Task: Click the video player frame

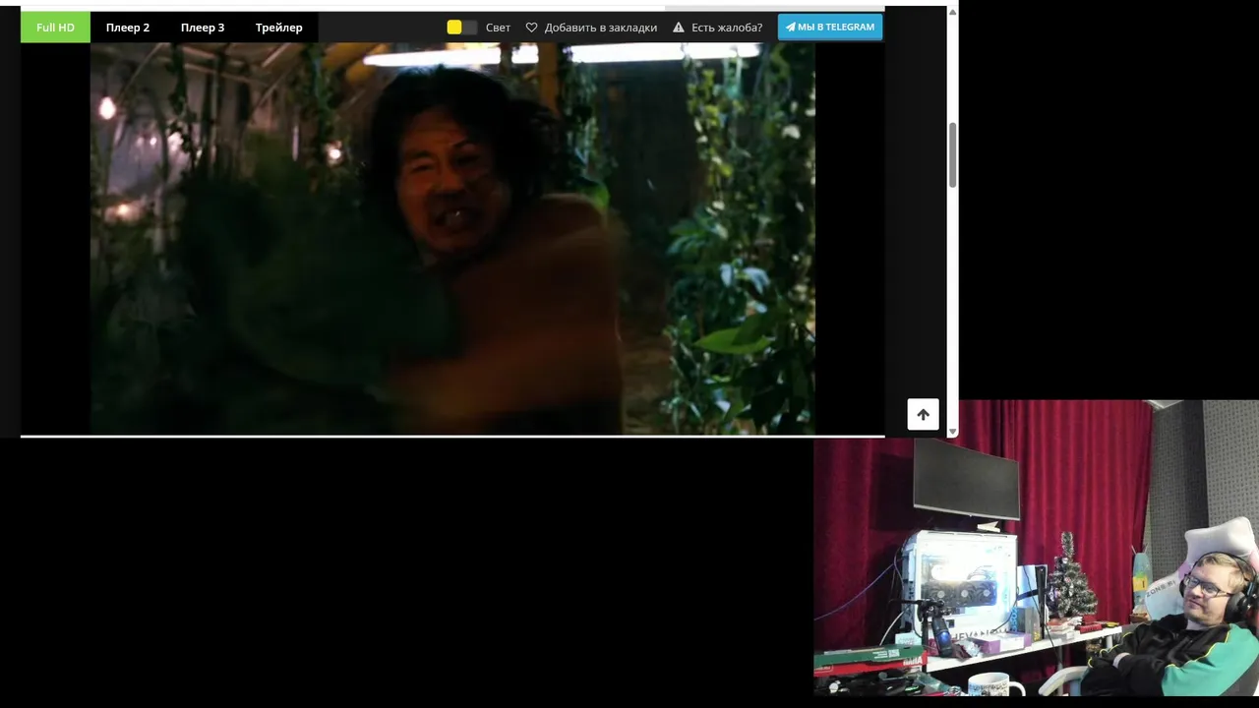Action: click(x=452, y=238)
